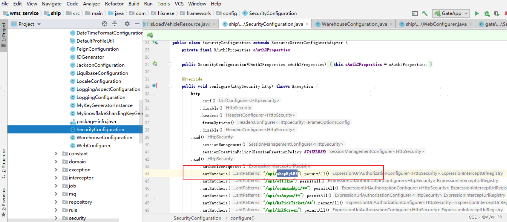
Task: Select package-info.java in the project tree
Action: pyautogui.click(x=96, y=121)
